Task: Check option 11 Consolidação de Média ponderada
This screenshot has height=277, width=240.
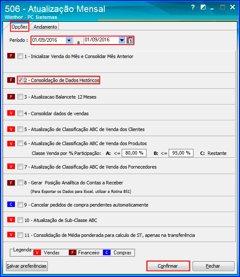Action: point(20,235)
